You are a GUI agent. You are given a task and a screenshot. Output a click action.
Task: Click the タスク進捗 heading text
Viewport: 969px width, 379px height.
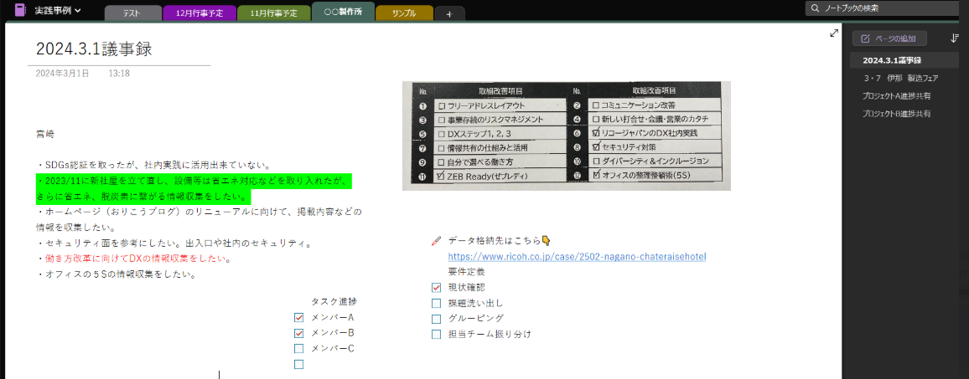(334, 302)
